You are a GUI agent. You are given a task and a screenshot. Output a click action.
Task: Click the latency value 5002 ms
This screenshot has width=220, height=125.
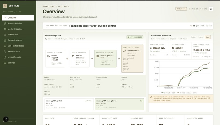[x=47, y=94]
